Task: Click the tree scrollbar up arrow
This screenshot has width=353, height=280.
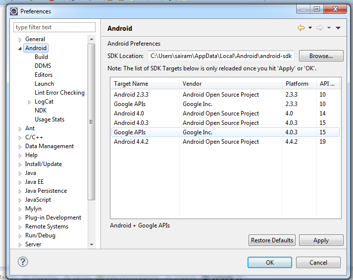Action: [x=92, y=39]
